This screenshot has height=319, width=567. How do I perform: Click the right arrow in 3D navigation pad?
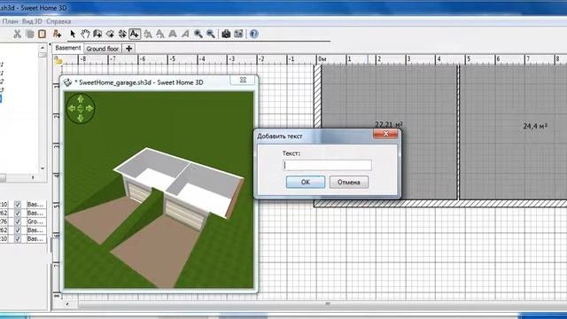tap(89, 108)
